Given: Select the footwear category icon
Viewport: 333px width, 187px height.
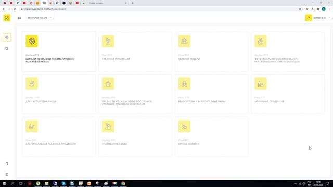Looking at the screenshot, I should [184, 41].
